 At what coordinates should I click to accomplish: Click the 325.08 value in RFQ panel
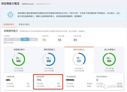click(x=119, y=84)
